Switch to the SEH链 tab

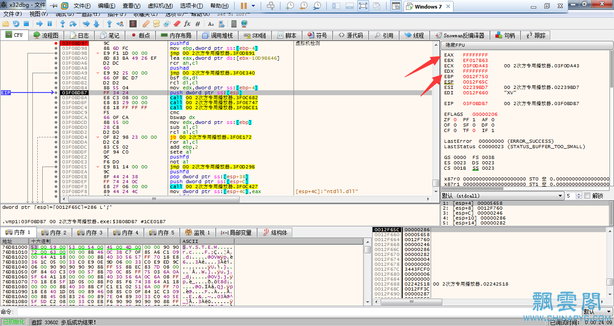coord(255,35)
